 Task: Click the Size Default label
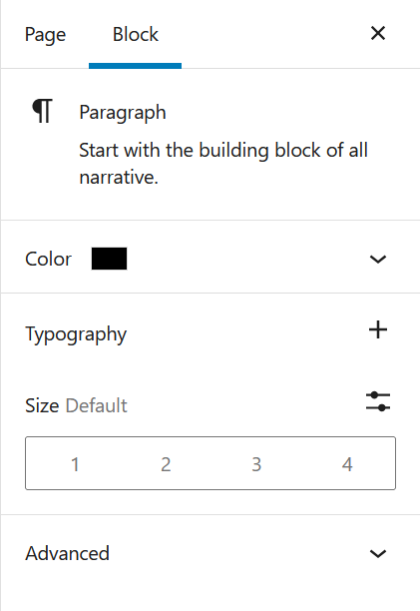pyautogui.click(x=76, y=405)
